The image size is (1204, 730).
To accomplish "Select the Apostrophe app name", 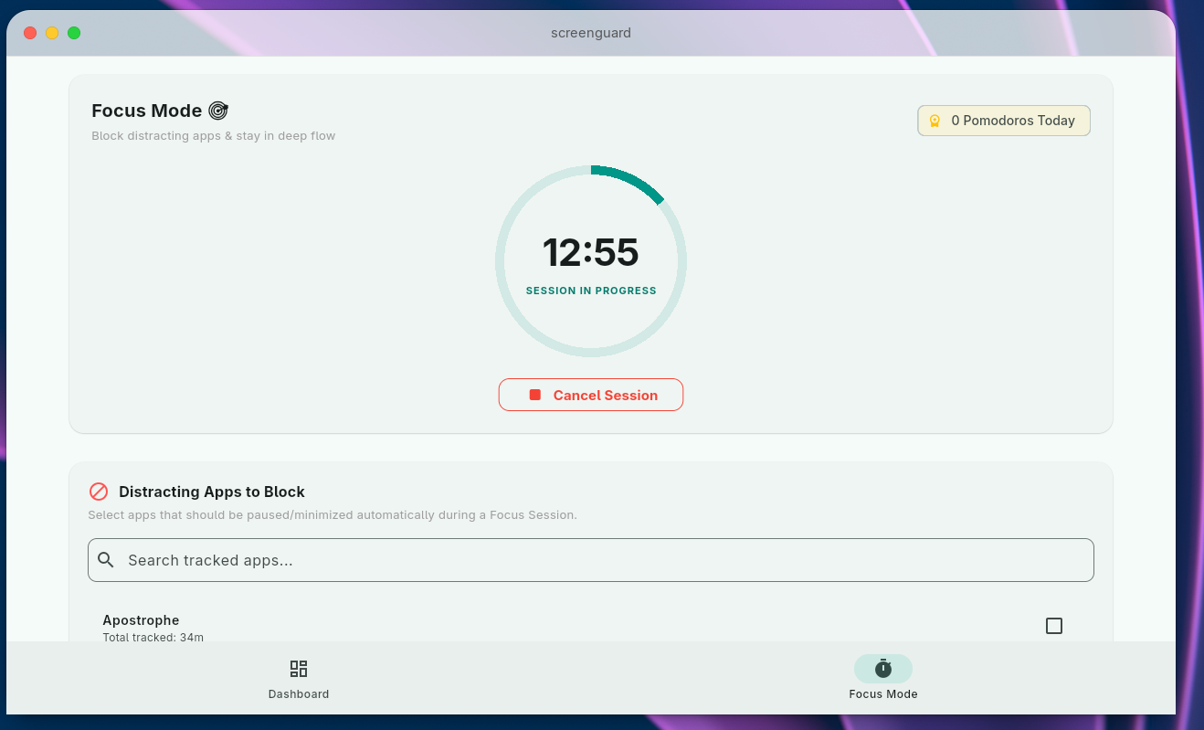I will coord(141,620).
